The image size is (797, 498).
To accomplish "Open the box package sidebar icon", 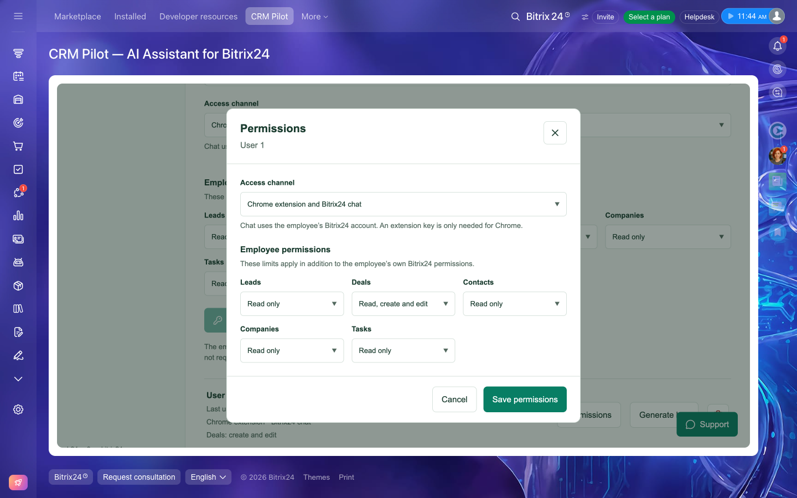I will 18,286.
